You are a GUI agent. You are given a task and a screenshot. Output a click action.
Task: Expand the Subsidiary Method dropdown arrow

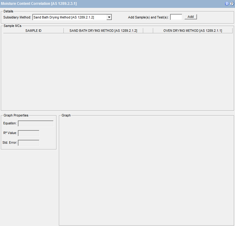[109, 17]
